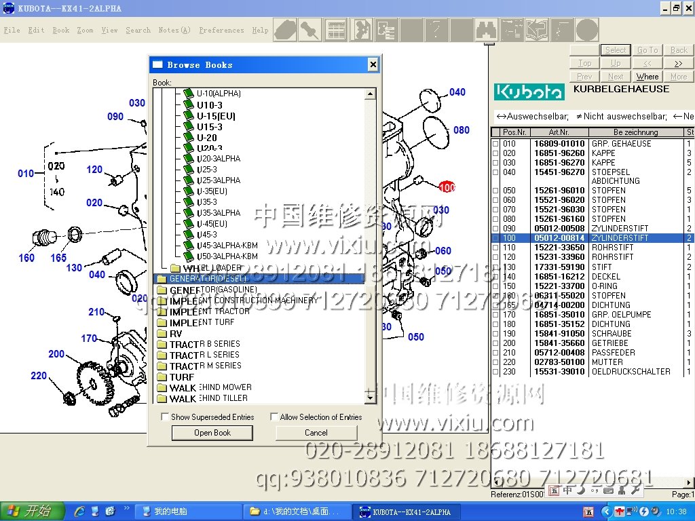This screenshot has height=521, width=695.
Task: Click Internet Explorer icon in taskbar quick launch
Action: tap(79, 511)
